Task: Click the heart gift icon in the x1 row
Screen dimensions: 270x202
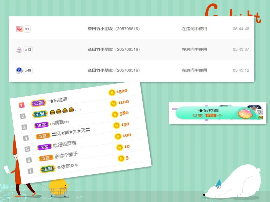Action: pyautogui.click(x=19, y=29)
